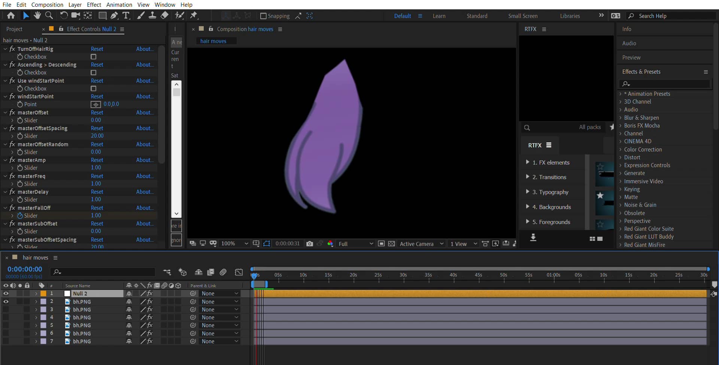Expand the 3. Typography category in RTFX
The height and width of the screenshot is (365, 719).
click(x=528, y=192)
